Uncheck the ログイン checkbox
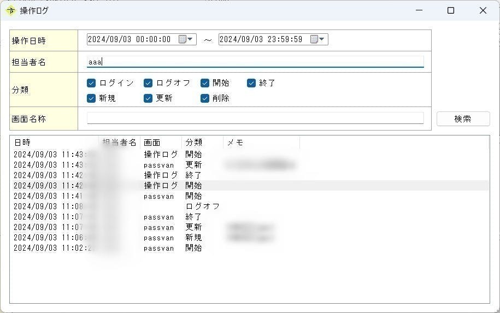 click(92, 83)
